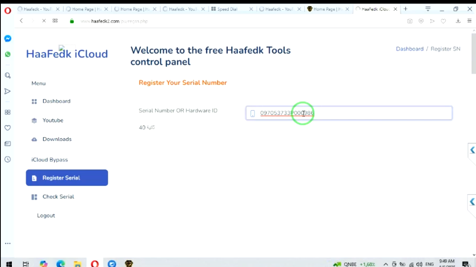The width and height of the screenshot is (476, 267).
Task: Open Check Serial in the left menu
Action: point(58,197)
